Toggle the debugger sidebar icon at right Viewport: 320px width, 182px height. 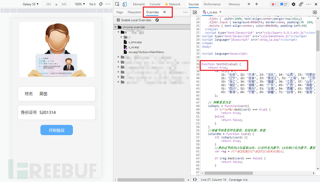315,12
